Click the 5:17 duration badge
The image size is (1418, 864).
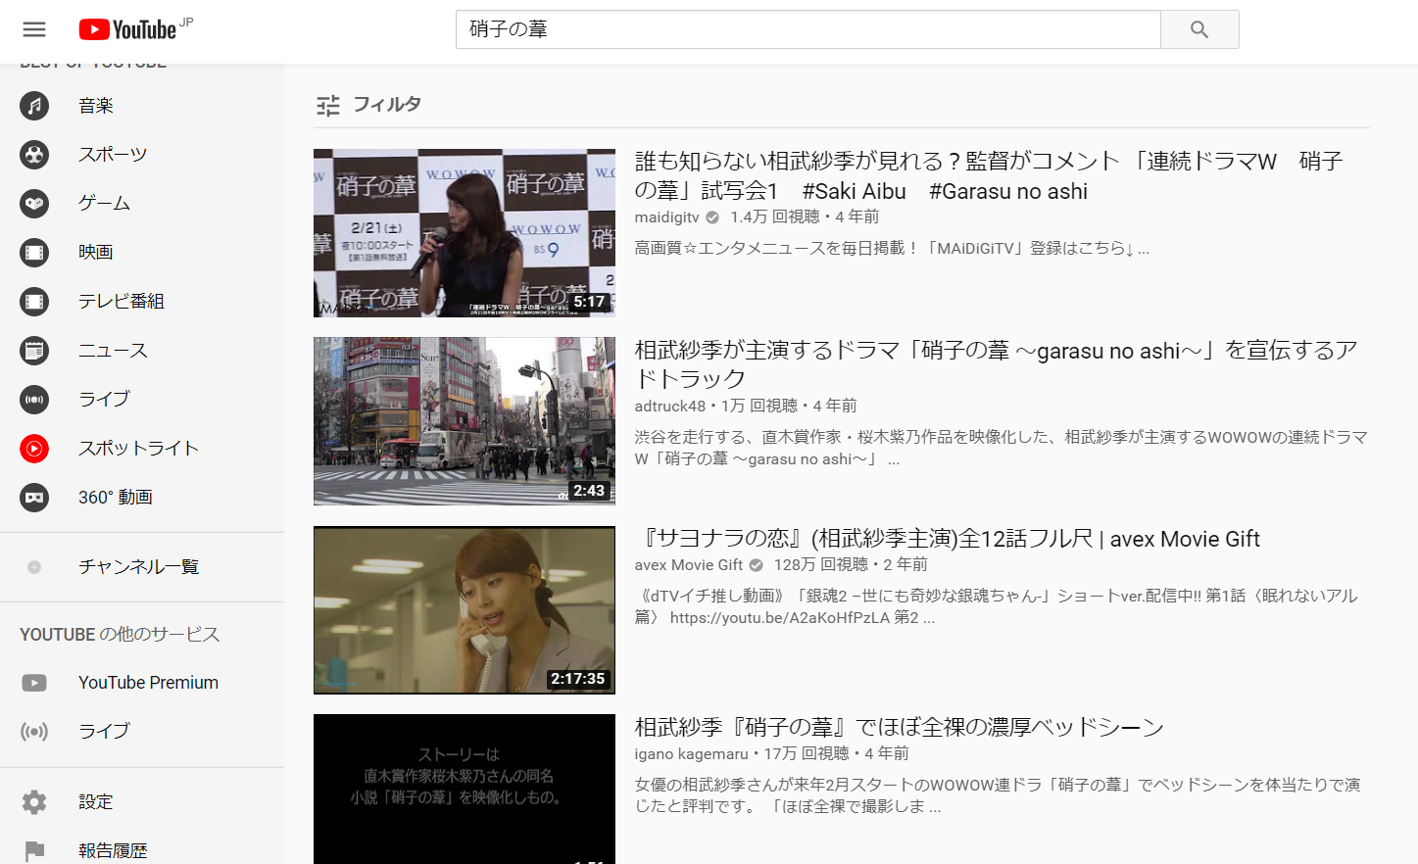[x=589, y=302]
